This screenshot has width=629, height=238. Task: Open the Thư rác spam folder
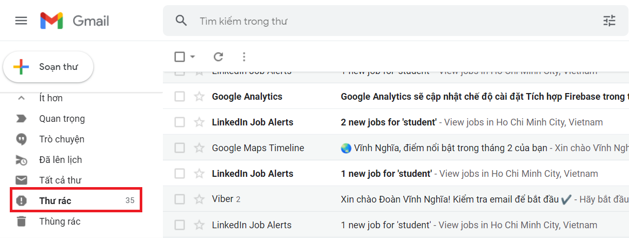click(x=55, y=201)
